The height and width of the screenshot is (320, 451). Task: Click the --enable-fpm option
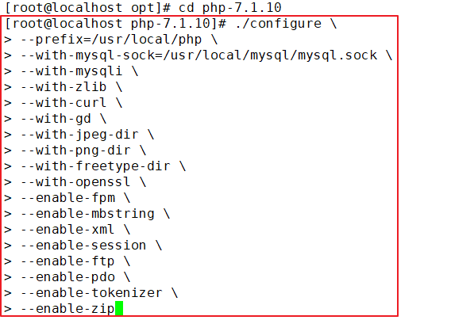67,198
